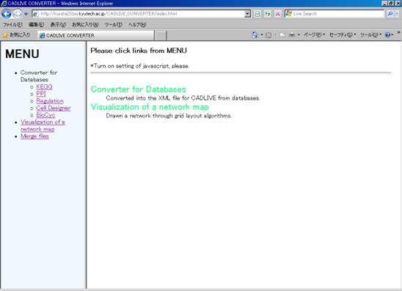The width and height of the screenshot is (402, 291).
Task: Open the Print options dropdown arrow
Action: click(299, 35)
